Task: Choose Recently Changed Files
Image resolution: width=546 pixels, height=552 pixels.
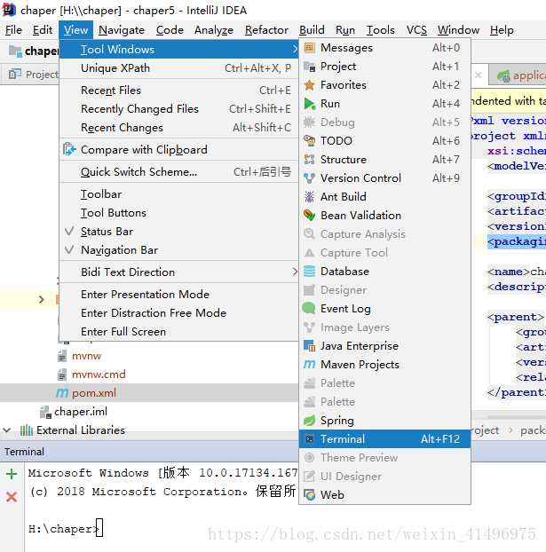Action: (x=179, y=109)
